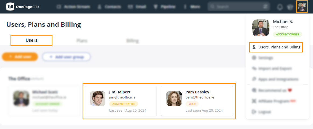The image size is (313, 129).
Task: Click Jim Halpert's profile photo
Action: coord(98,98)
